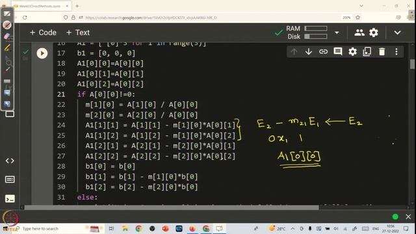This screenshot has height=234, width=416.
Task: Open File Explorer from taskbar
Action: pos(125,228)
